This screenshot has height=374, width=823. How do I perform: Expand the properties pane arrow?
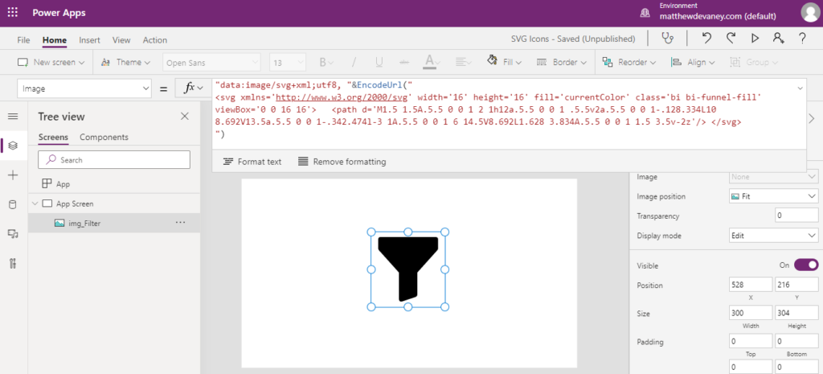(x=812, y=119)
